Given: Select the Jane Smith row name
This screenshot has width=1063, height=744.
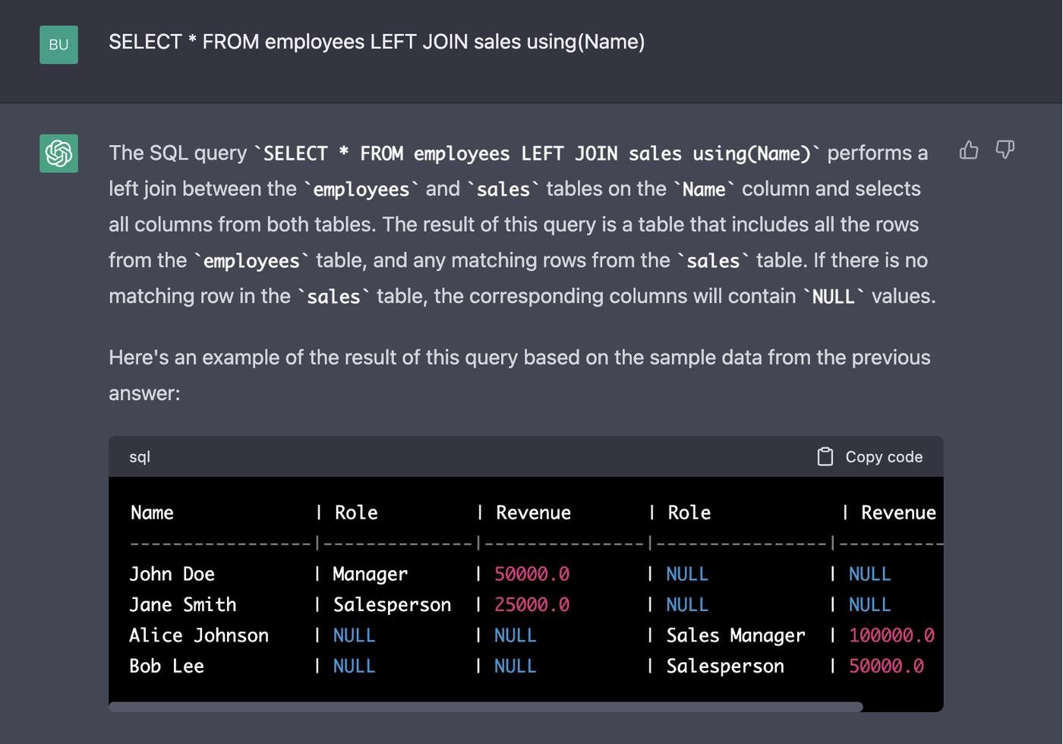Looking at the screenshot, I should [182, 605].
